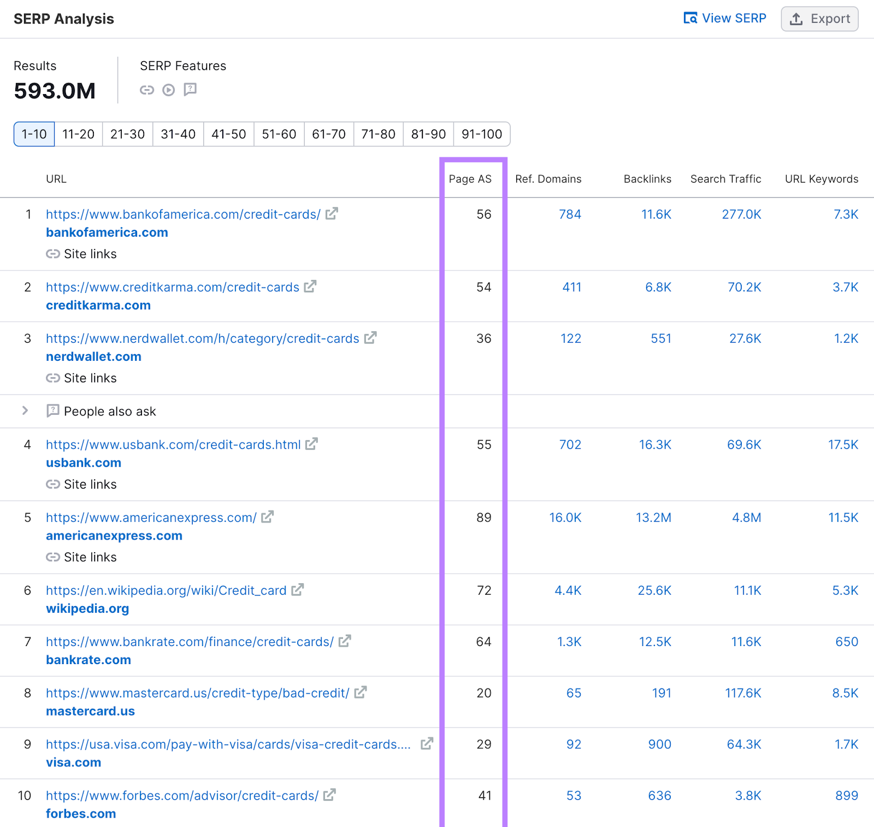Image resolution: width=874 pixels, height=827 pixels.
Task: Open the mastercard.us domain link
Action: (x=90, y=711)
